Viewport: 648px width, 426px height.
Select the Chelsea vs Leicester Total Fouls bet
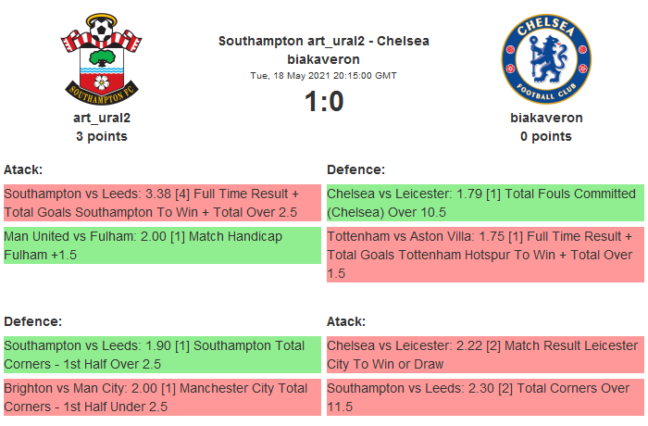tap(485, 204)
